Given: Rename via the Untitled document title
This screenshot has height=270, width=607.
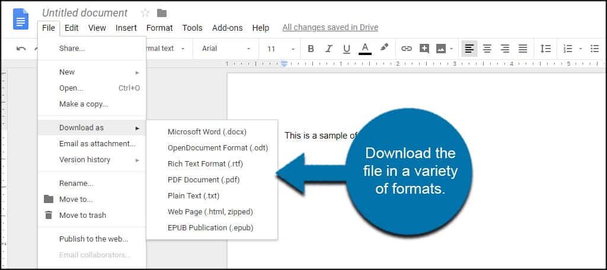Looking at the screenshot, I should coord(85,13).
